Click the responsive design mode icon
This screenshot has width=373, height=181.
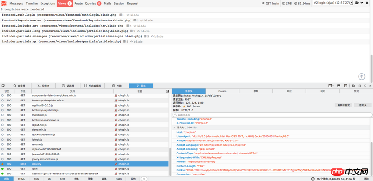(x=345, y=86)
